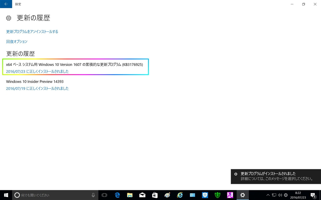The height and width of the screenshot is (200, 321).
Task: Select the KB3176925 cumulative update entry text
Action: tap(75, 64)
